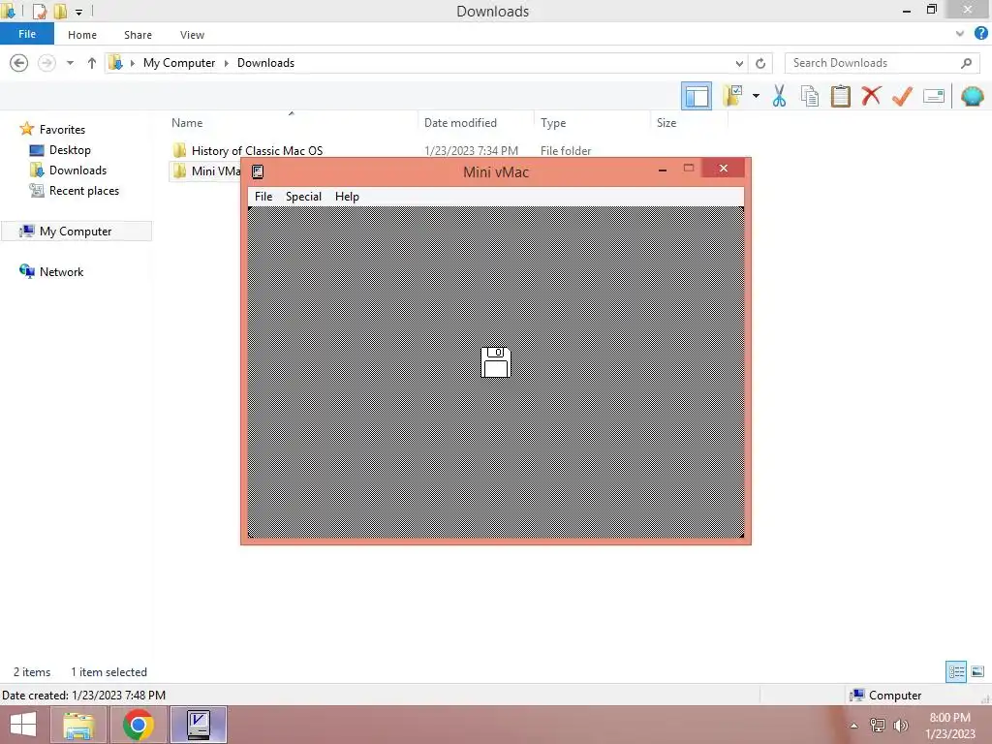Image resolution: width=992 pixels, height=744 pixels.
Task: Open the Share ribbon tab
Action: point(138,35)
